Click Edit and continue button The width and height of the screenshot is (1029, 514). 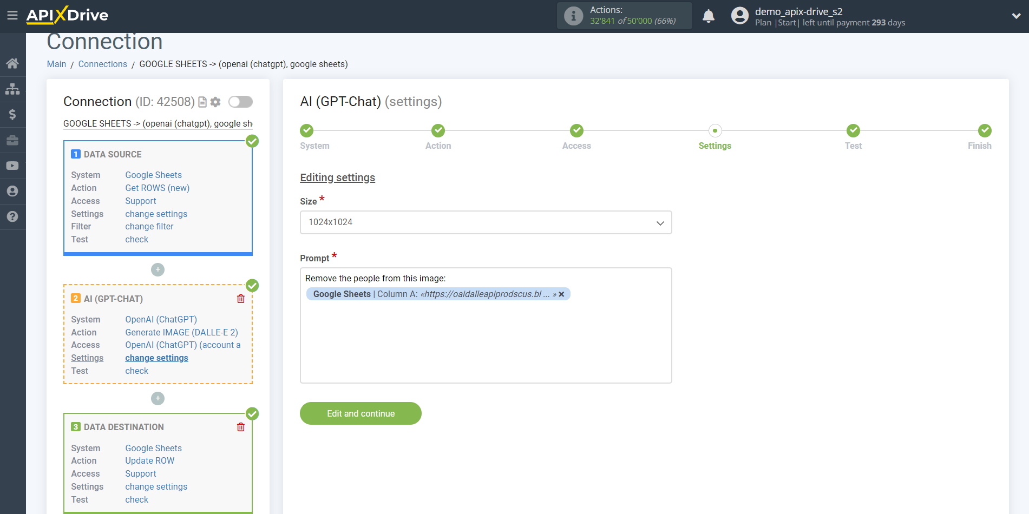(x=361, y=413)
